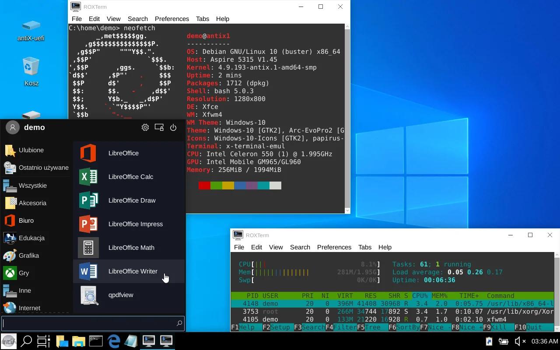Expand the Biuro category
This screenshot has height=350, width=560.
tap(26, 220)
